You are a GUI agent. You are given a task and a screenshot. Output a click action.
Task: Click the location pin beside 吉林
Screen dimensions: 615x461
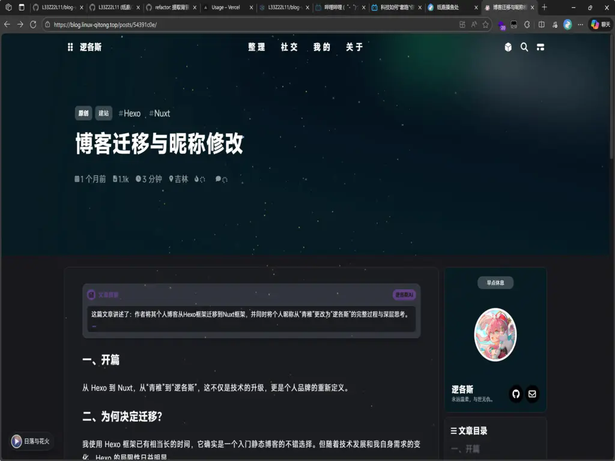coord(171,179)
